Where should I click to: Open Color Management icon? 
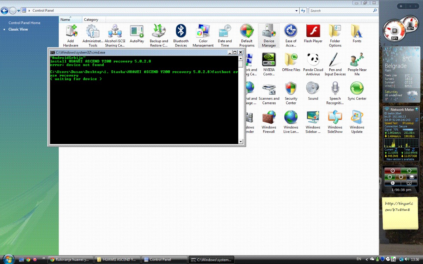[x=203, y=36]
